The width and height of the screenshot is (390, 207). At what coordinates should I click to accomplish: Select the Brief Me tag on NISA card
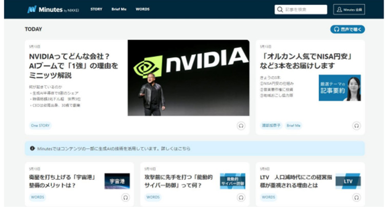click(x=294, y=125)
